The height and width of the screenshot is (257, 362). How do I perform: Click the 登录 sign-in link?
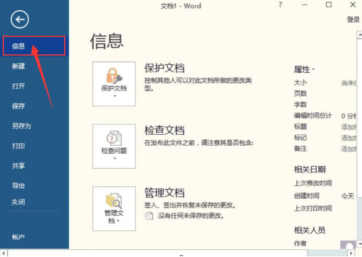click(x=353, y=20)
